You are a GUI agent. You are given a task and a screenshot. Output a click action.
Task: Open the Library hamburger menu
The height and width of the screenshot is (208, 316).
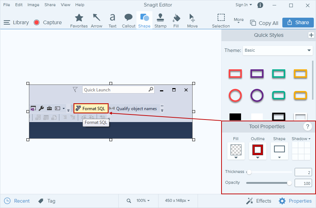(16, 22)
